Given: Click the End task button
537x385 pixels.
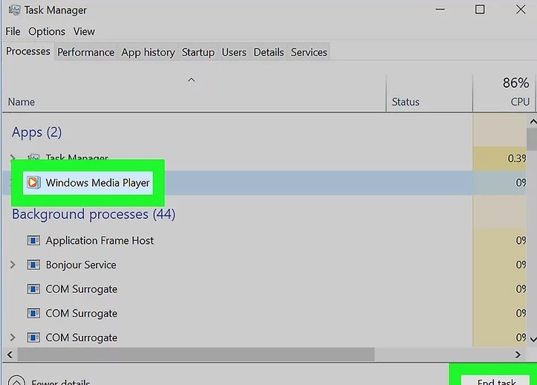Looking at the screenshot, I should pyautogui.click(x=496, y=381).
